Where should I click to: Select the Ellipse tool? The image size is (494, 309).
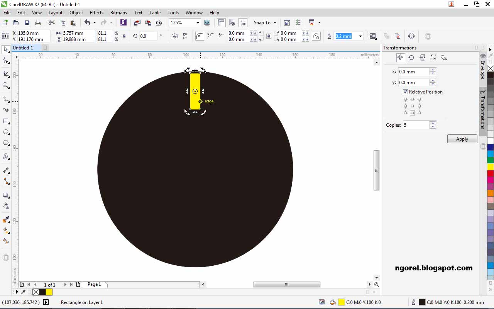click(x=5, y=132)
